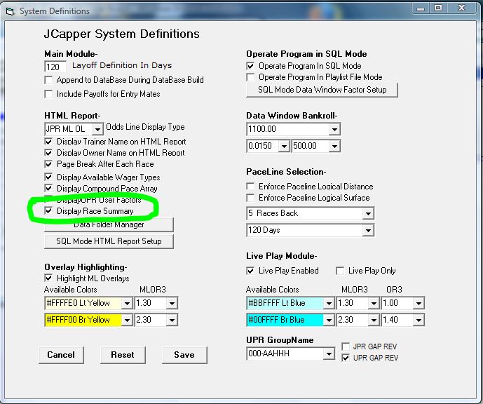Open SQL Mode Data Window Factor Setup
Image resolution: width=483 pixels, height=404 pixels.
(x=322, y=90)
